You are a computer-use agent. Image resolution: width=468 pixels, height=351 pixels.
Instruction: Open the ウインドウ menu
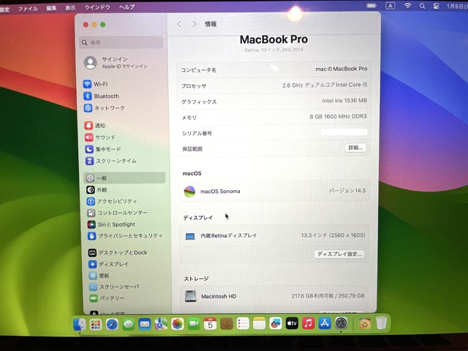point(97,7)
